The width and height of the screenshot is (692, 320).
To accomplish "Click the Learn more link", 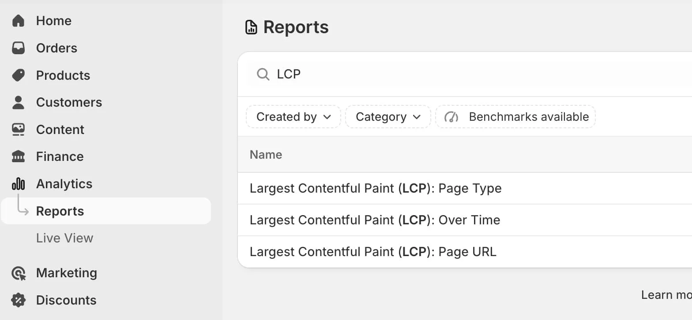I will click(666, 295).
